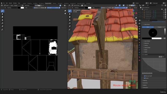Select Soften tool in 3D viewport toolbar
Image resolution: width=167 pixels, height=94 pixels.
(70, 14)
